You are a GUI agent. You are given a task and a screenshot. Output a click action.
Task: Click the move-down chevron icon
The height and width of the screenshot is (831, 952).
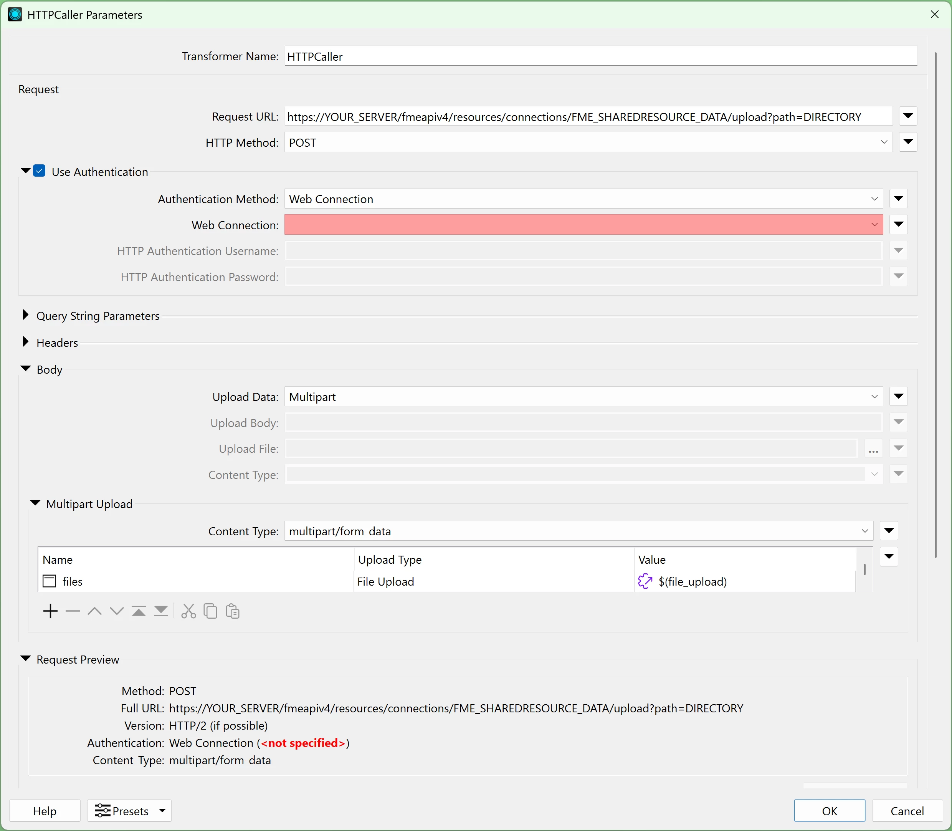pos(117,611)
